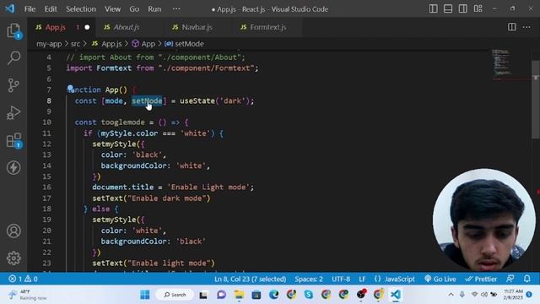Click the Ln 8, Col 23 status item
This screenshot has height=304, width=540.
250,279
